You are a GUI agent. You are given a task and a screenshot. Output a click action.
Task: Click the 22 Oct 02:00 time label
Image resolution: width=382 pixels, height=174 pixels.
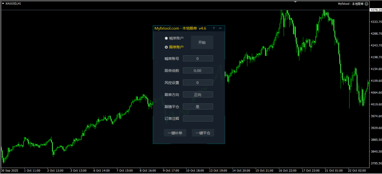pos(357,171)
